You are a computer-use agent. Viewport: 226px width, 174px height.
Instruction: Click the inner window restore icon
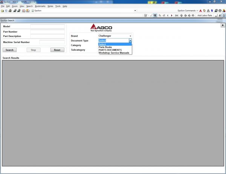220,15
